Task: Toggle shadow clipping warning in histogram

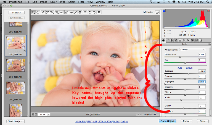Action: coord(164,11)
